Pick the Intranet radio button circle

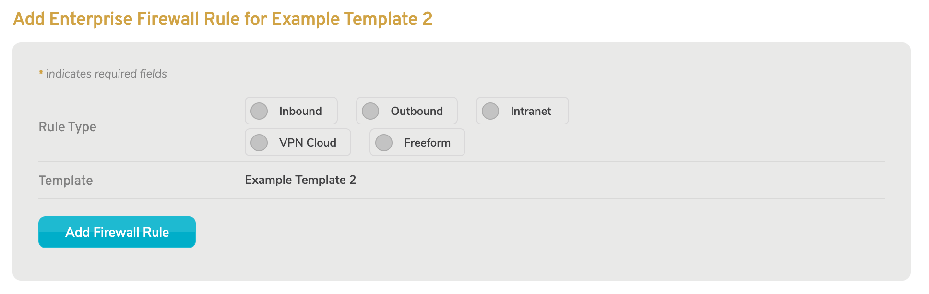point(490,111)
